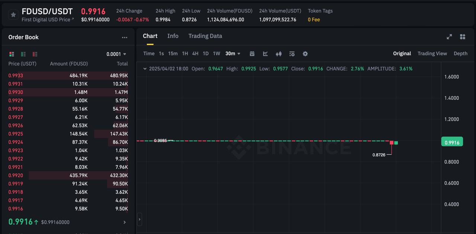
Task: Click the 0 Fee token tag
Action: pos(314,19)
